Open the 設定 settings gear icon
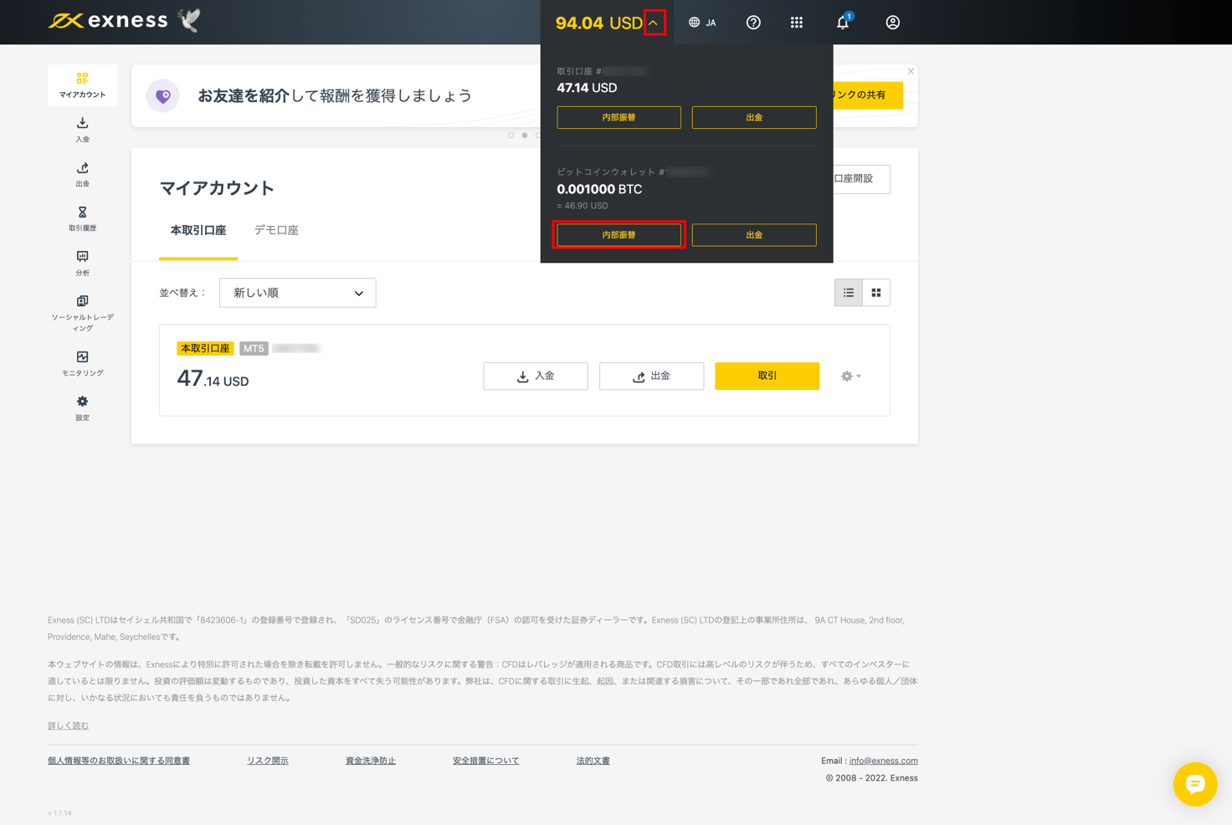Viewport: 1232px width, 825px height. [x=82, y=406]
